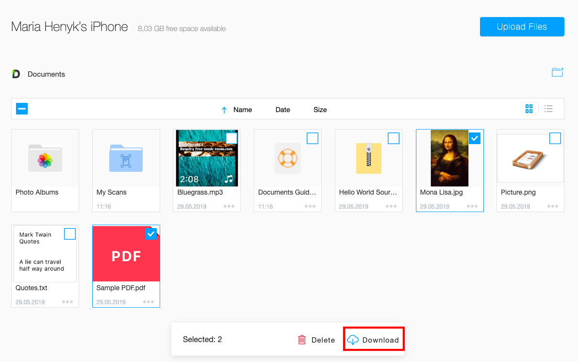Screen dimensions: 578x362
Task: Sort files by Name
Action: (x=243, y=110)
